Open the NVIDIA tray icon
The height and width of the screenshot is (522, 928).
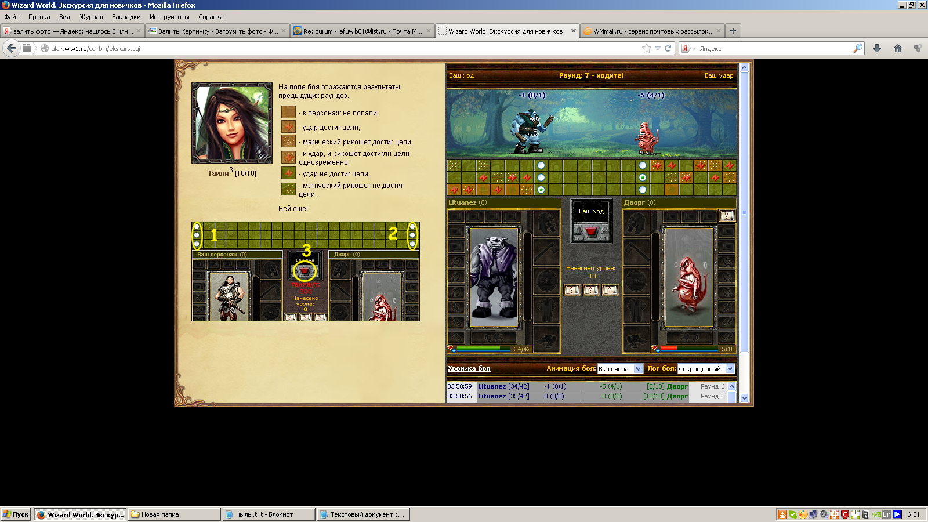(876, 514)
